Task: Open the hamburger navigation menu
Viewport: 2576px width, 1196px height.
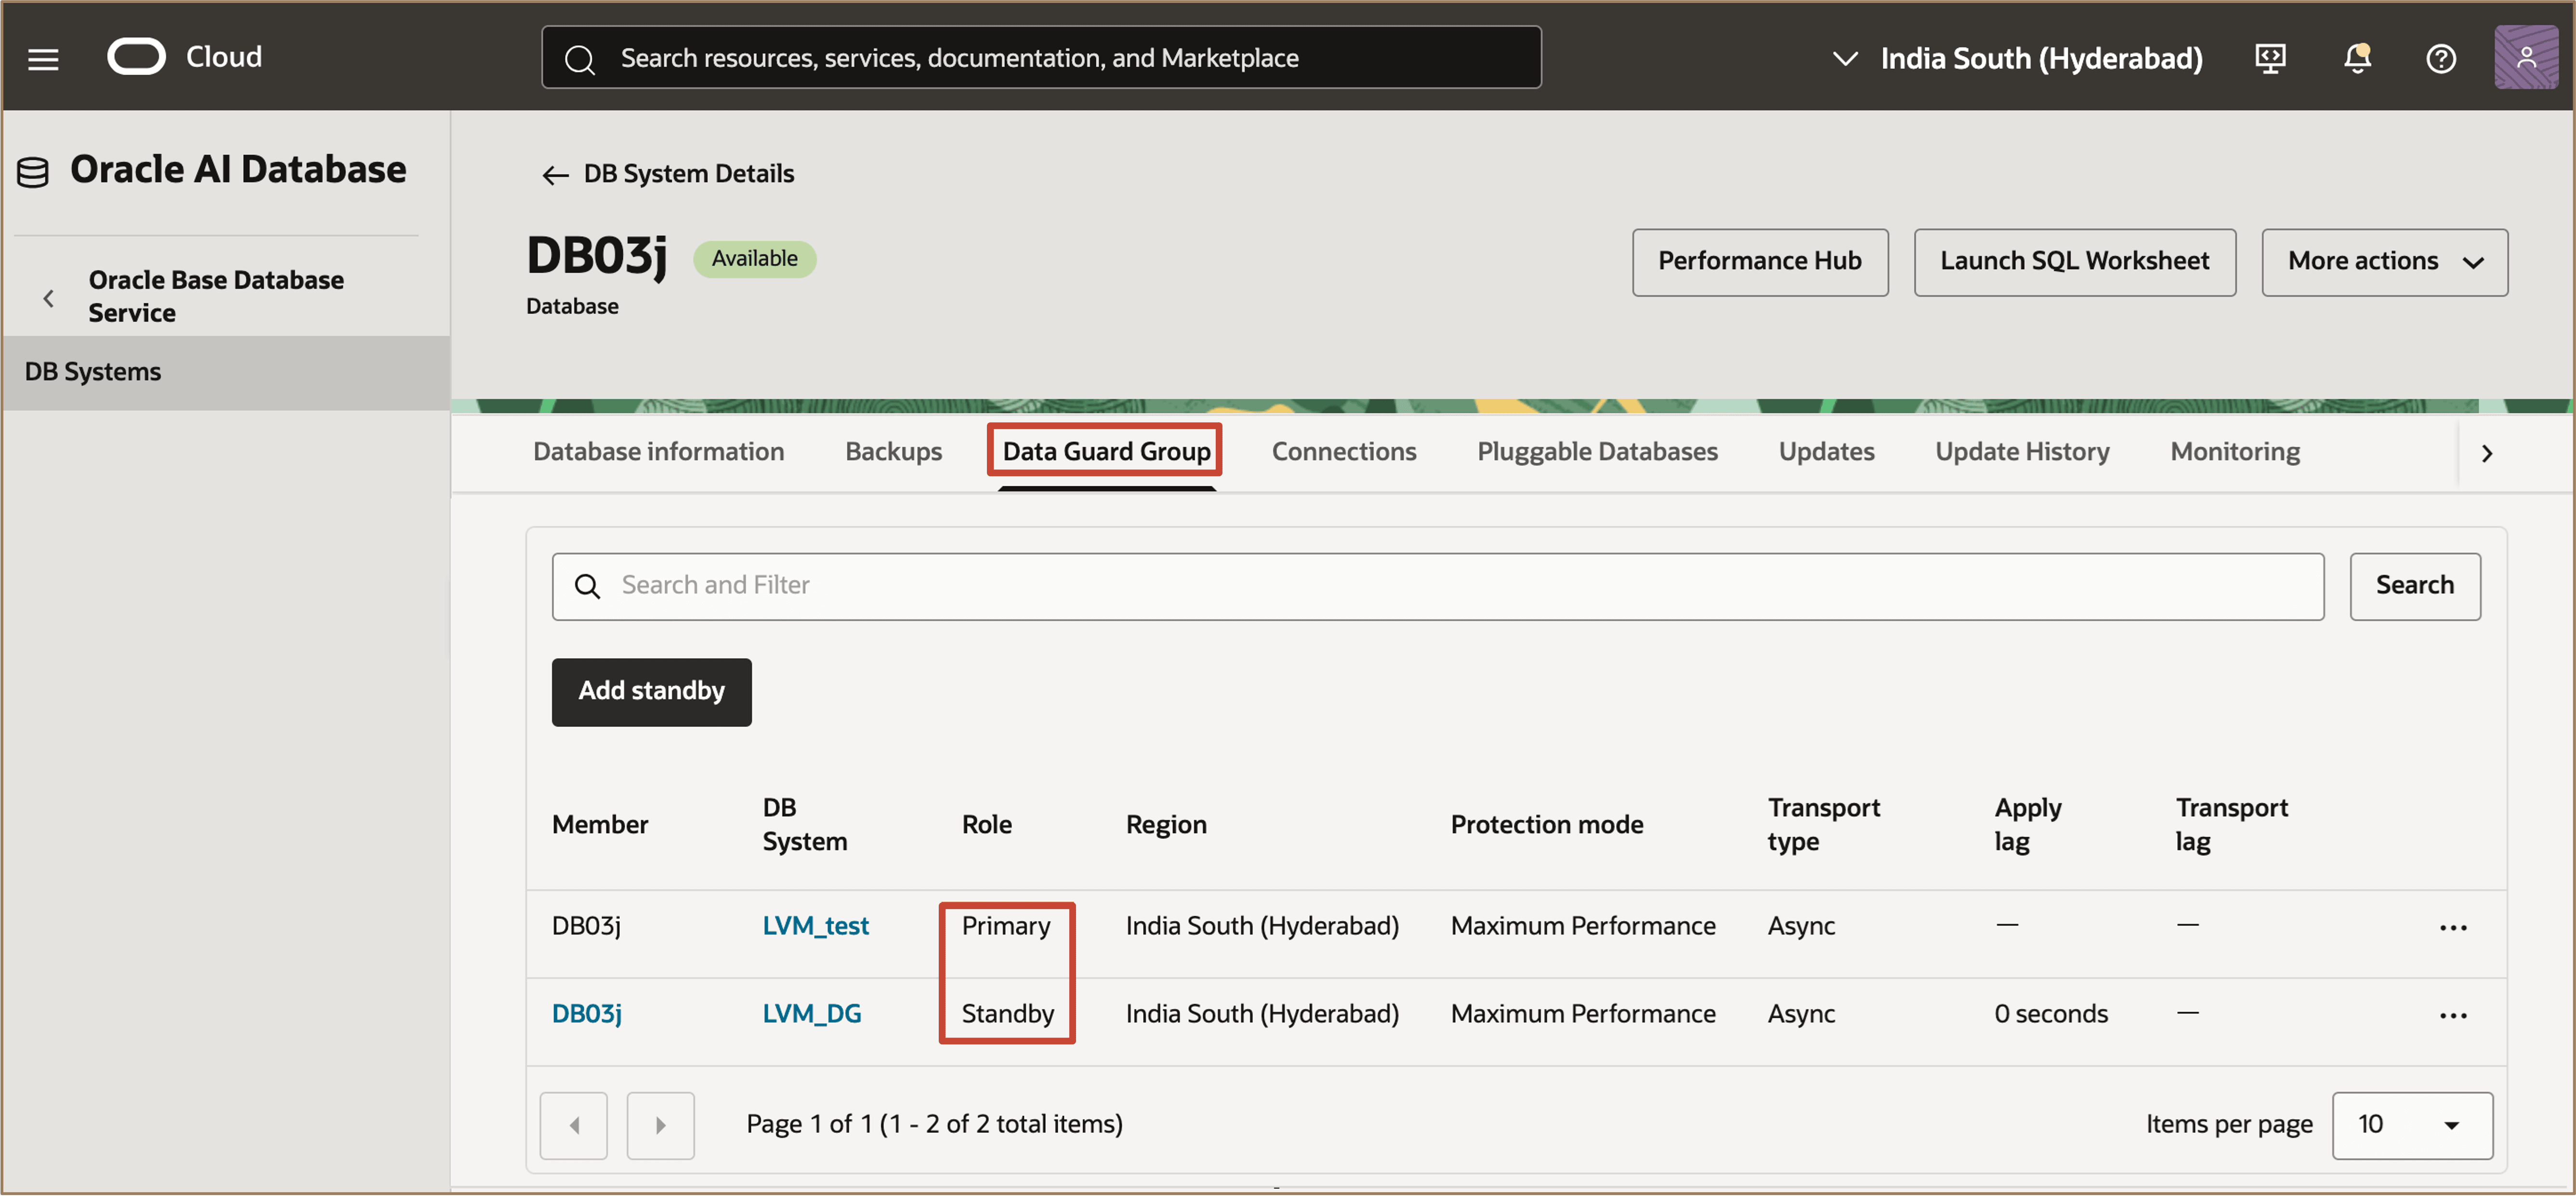Action: 43,59
